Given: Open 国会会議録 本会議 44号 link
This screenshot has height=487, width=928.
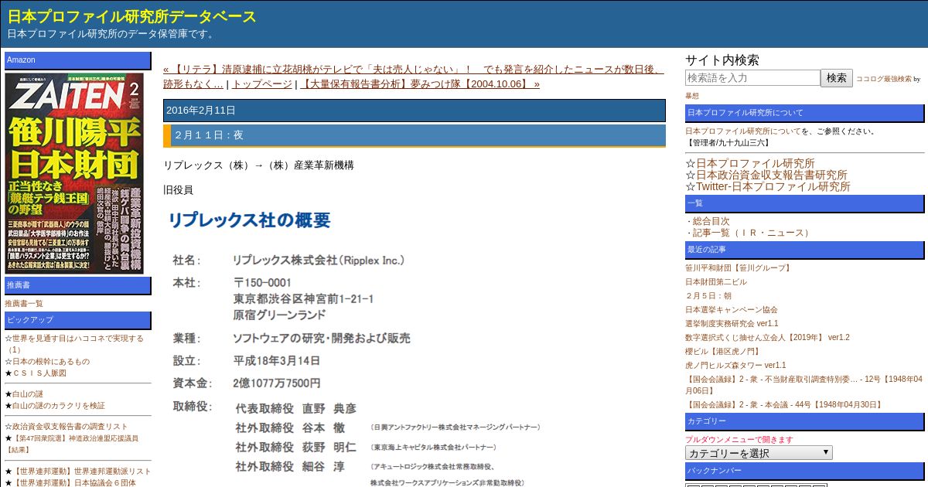Looking at the screenshot, I should pos(784,404).
